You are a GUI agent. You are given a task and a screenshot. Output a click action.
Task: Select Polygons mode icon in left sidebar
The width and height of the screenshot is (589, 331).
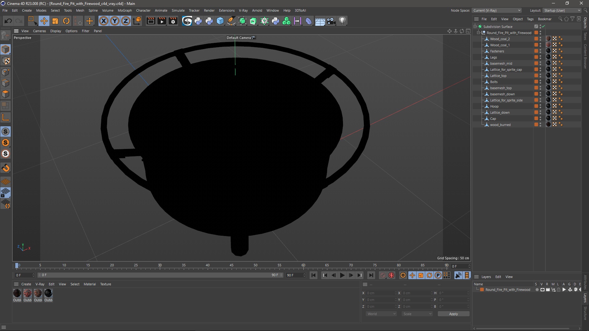(x=6, y=94)
